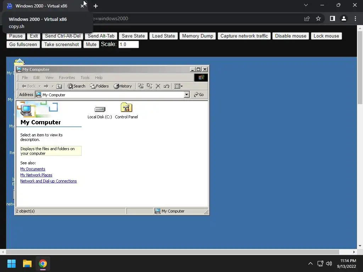Open the Edit menu

point(37,78)
